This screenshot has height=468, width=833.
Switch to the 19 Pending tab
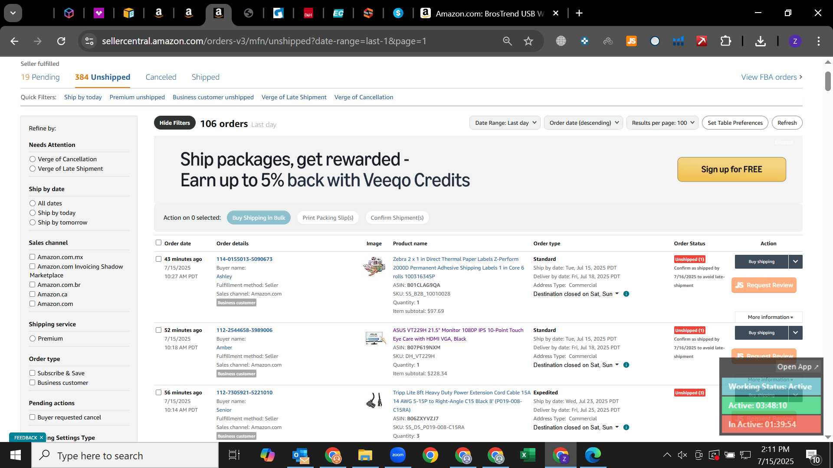[x=40, y=77]
